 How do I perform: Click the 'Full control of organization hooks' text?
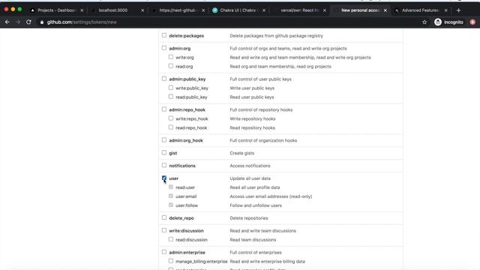[263, 140]
